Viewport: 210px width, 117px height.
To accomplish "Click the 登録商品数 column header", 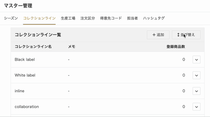I will pyautogui.click(x=176, y=47).
